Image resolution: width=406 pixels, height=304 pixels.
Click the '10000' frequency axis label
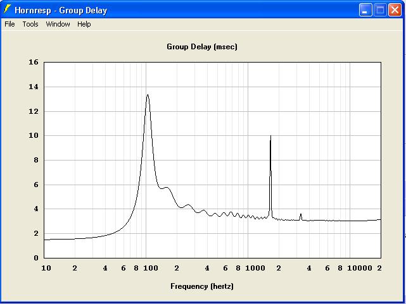pyautogui.click(x=360, y=268)
